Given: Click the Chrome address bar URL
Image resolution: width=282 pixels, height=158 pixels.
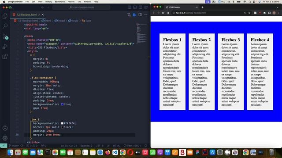Looking at the screenshot, I should (191, 13).
